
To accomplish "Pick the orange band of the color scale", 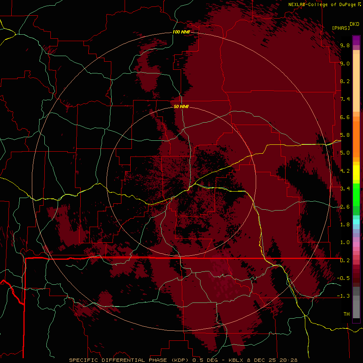I will [x=356, y=139].
